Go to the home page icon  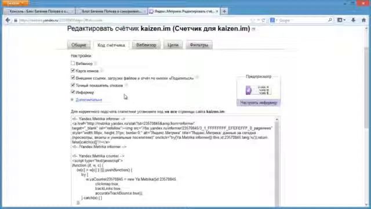coord(364,20)
